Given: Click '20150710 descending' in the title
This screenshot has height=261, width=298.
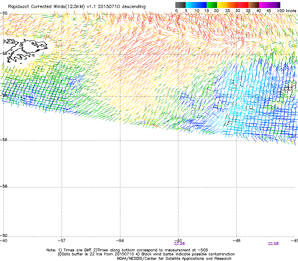Looking at the screenshot, I should pos(122,7).
